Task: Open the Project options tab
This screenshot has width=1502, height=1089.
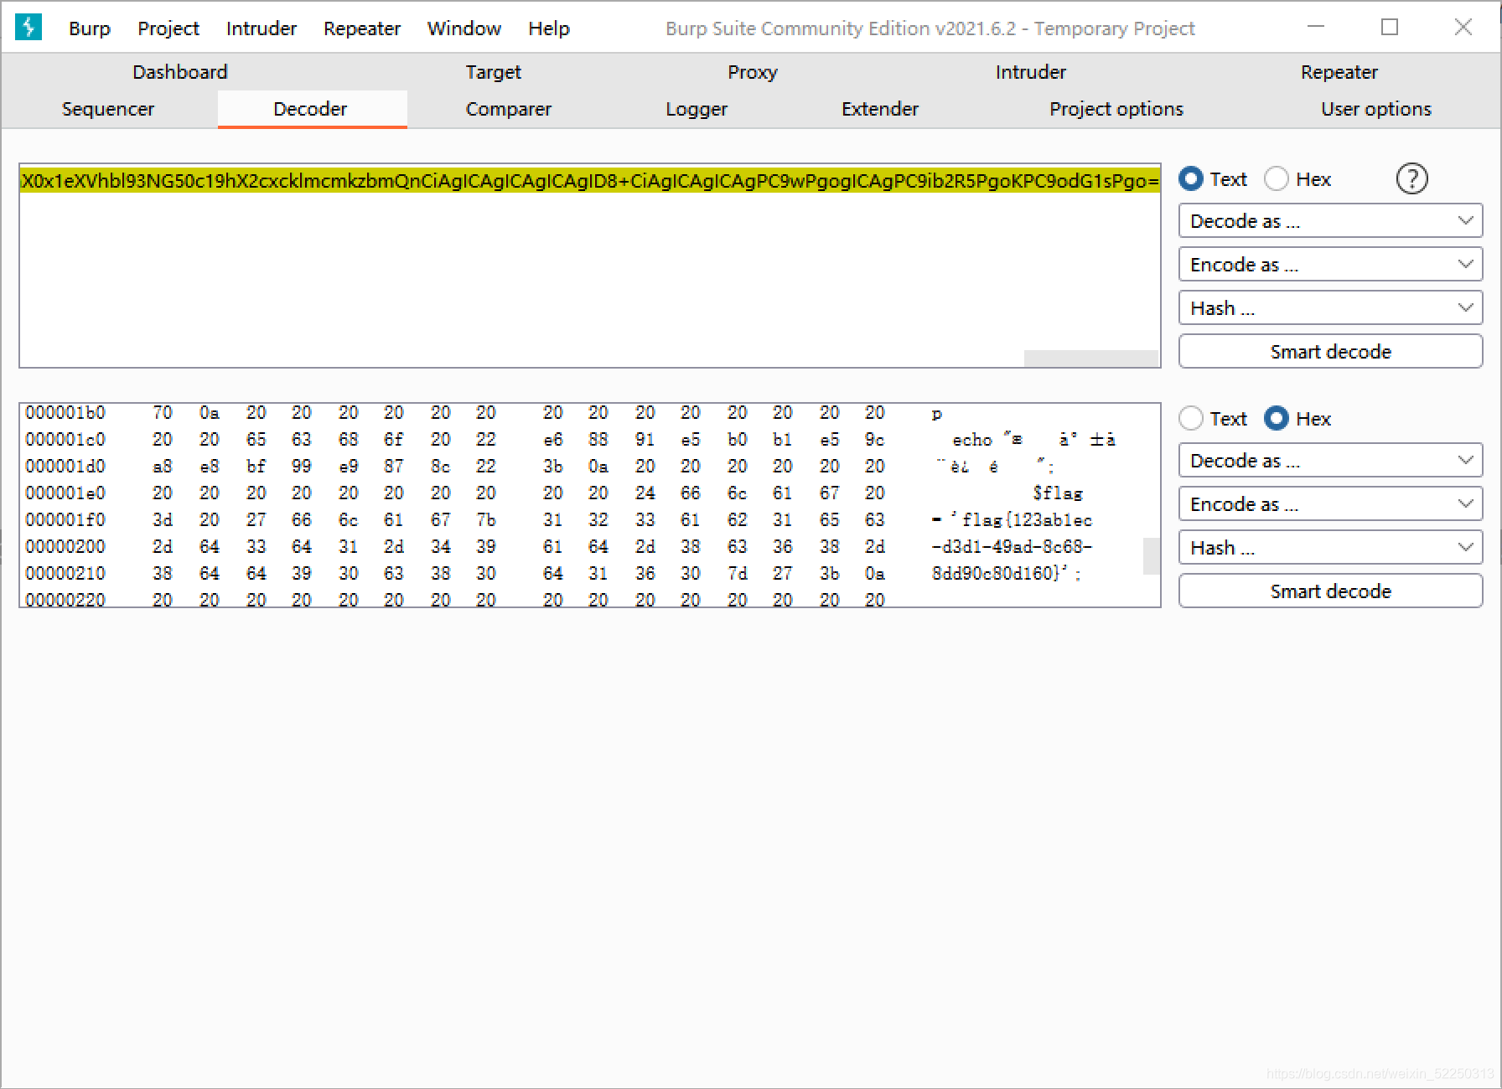Action: click(x=1116, y=109)
